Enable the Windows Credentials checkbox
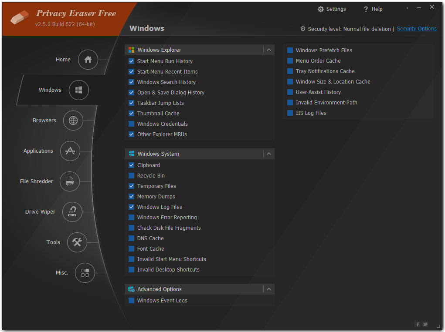The image size is (445, 332). 131,124
